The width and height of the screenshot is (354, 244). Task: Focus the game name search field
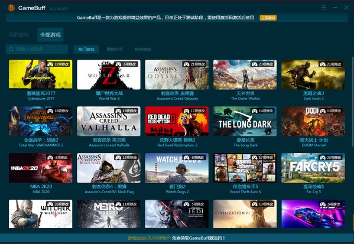point(37,49)
